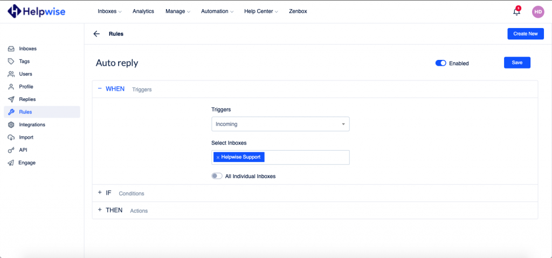
Task: Open the Automation menu
Action: coord(217,11)
